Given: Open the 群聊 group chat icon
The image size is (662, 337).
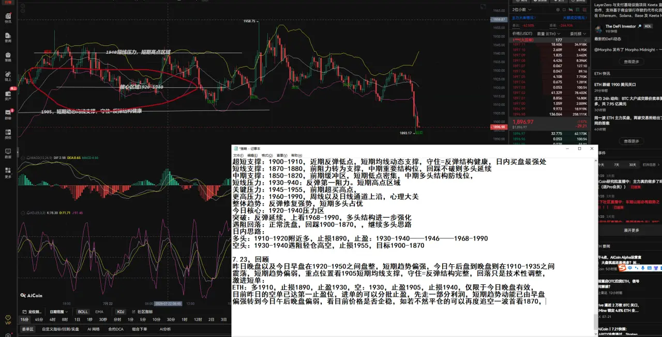Looking at the screenshot, I should point(8,115).
